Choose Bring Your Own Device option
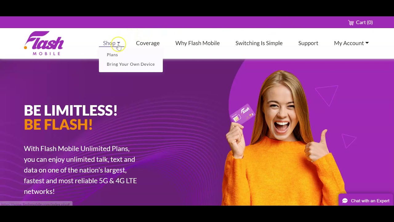Image resolution: width=394 pixels, height=222 pixels. point(131,64)
